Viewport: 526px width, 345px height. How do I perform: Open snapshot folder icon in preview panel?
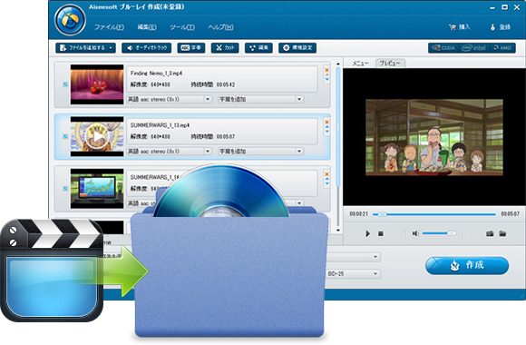(x=502, y=233)
